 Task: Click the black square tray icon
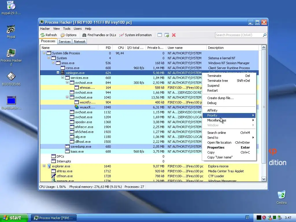(x=259, y=218)
